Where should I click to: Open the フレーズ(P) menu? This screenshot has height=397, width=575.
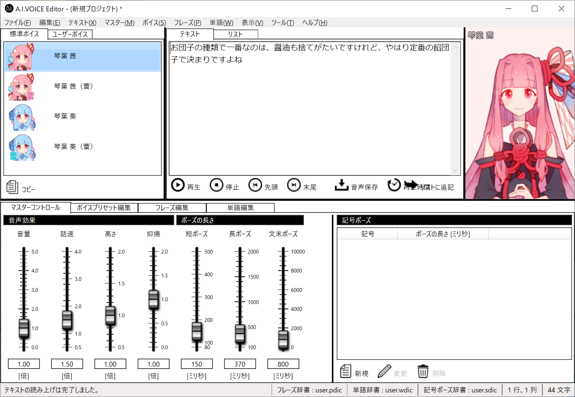pyautogui.click(x=187, y=22)
